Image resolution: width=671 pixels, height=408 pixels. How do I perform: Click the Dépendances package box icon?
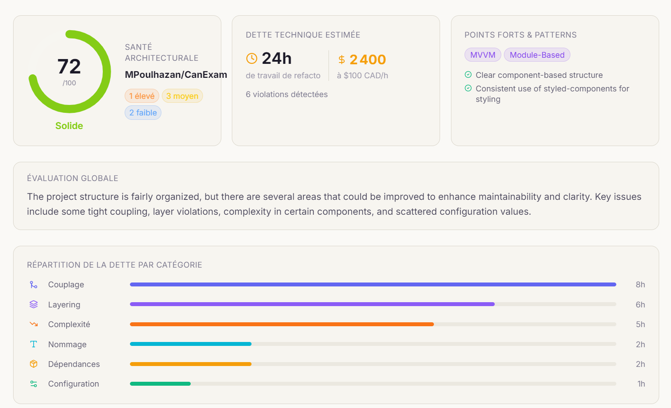click(34, 364)
